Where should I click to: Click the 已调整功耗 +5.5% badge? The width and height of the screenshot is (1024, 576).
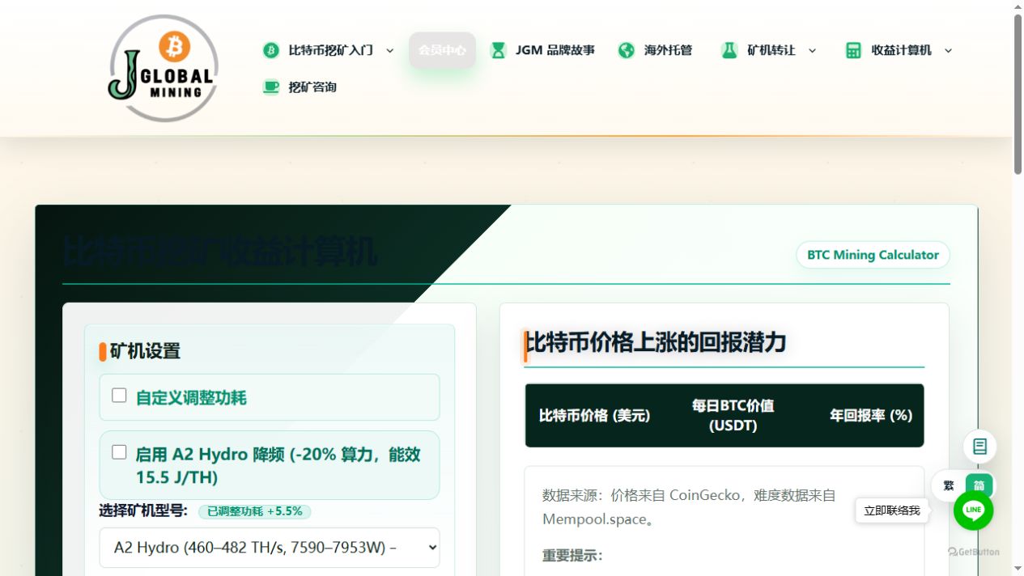tap(255, 511)
